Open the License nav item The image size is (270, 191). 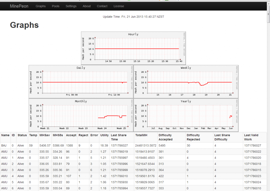click(119, 6)
